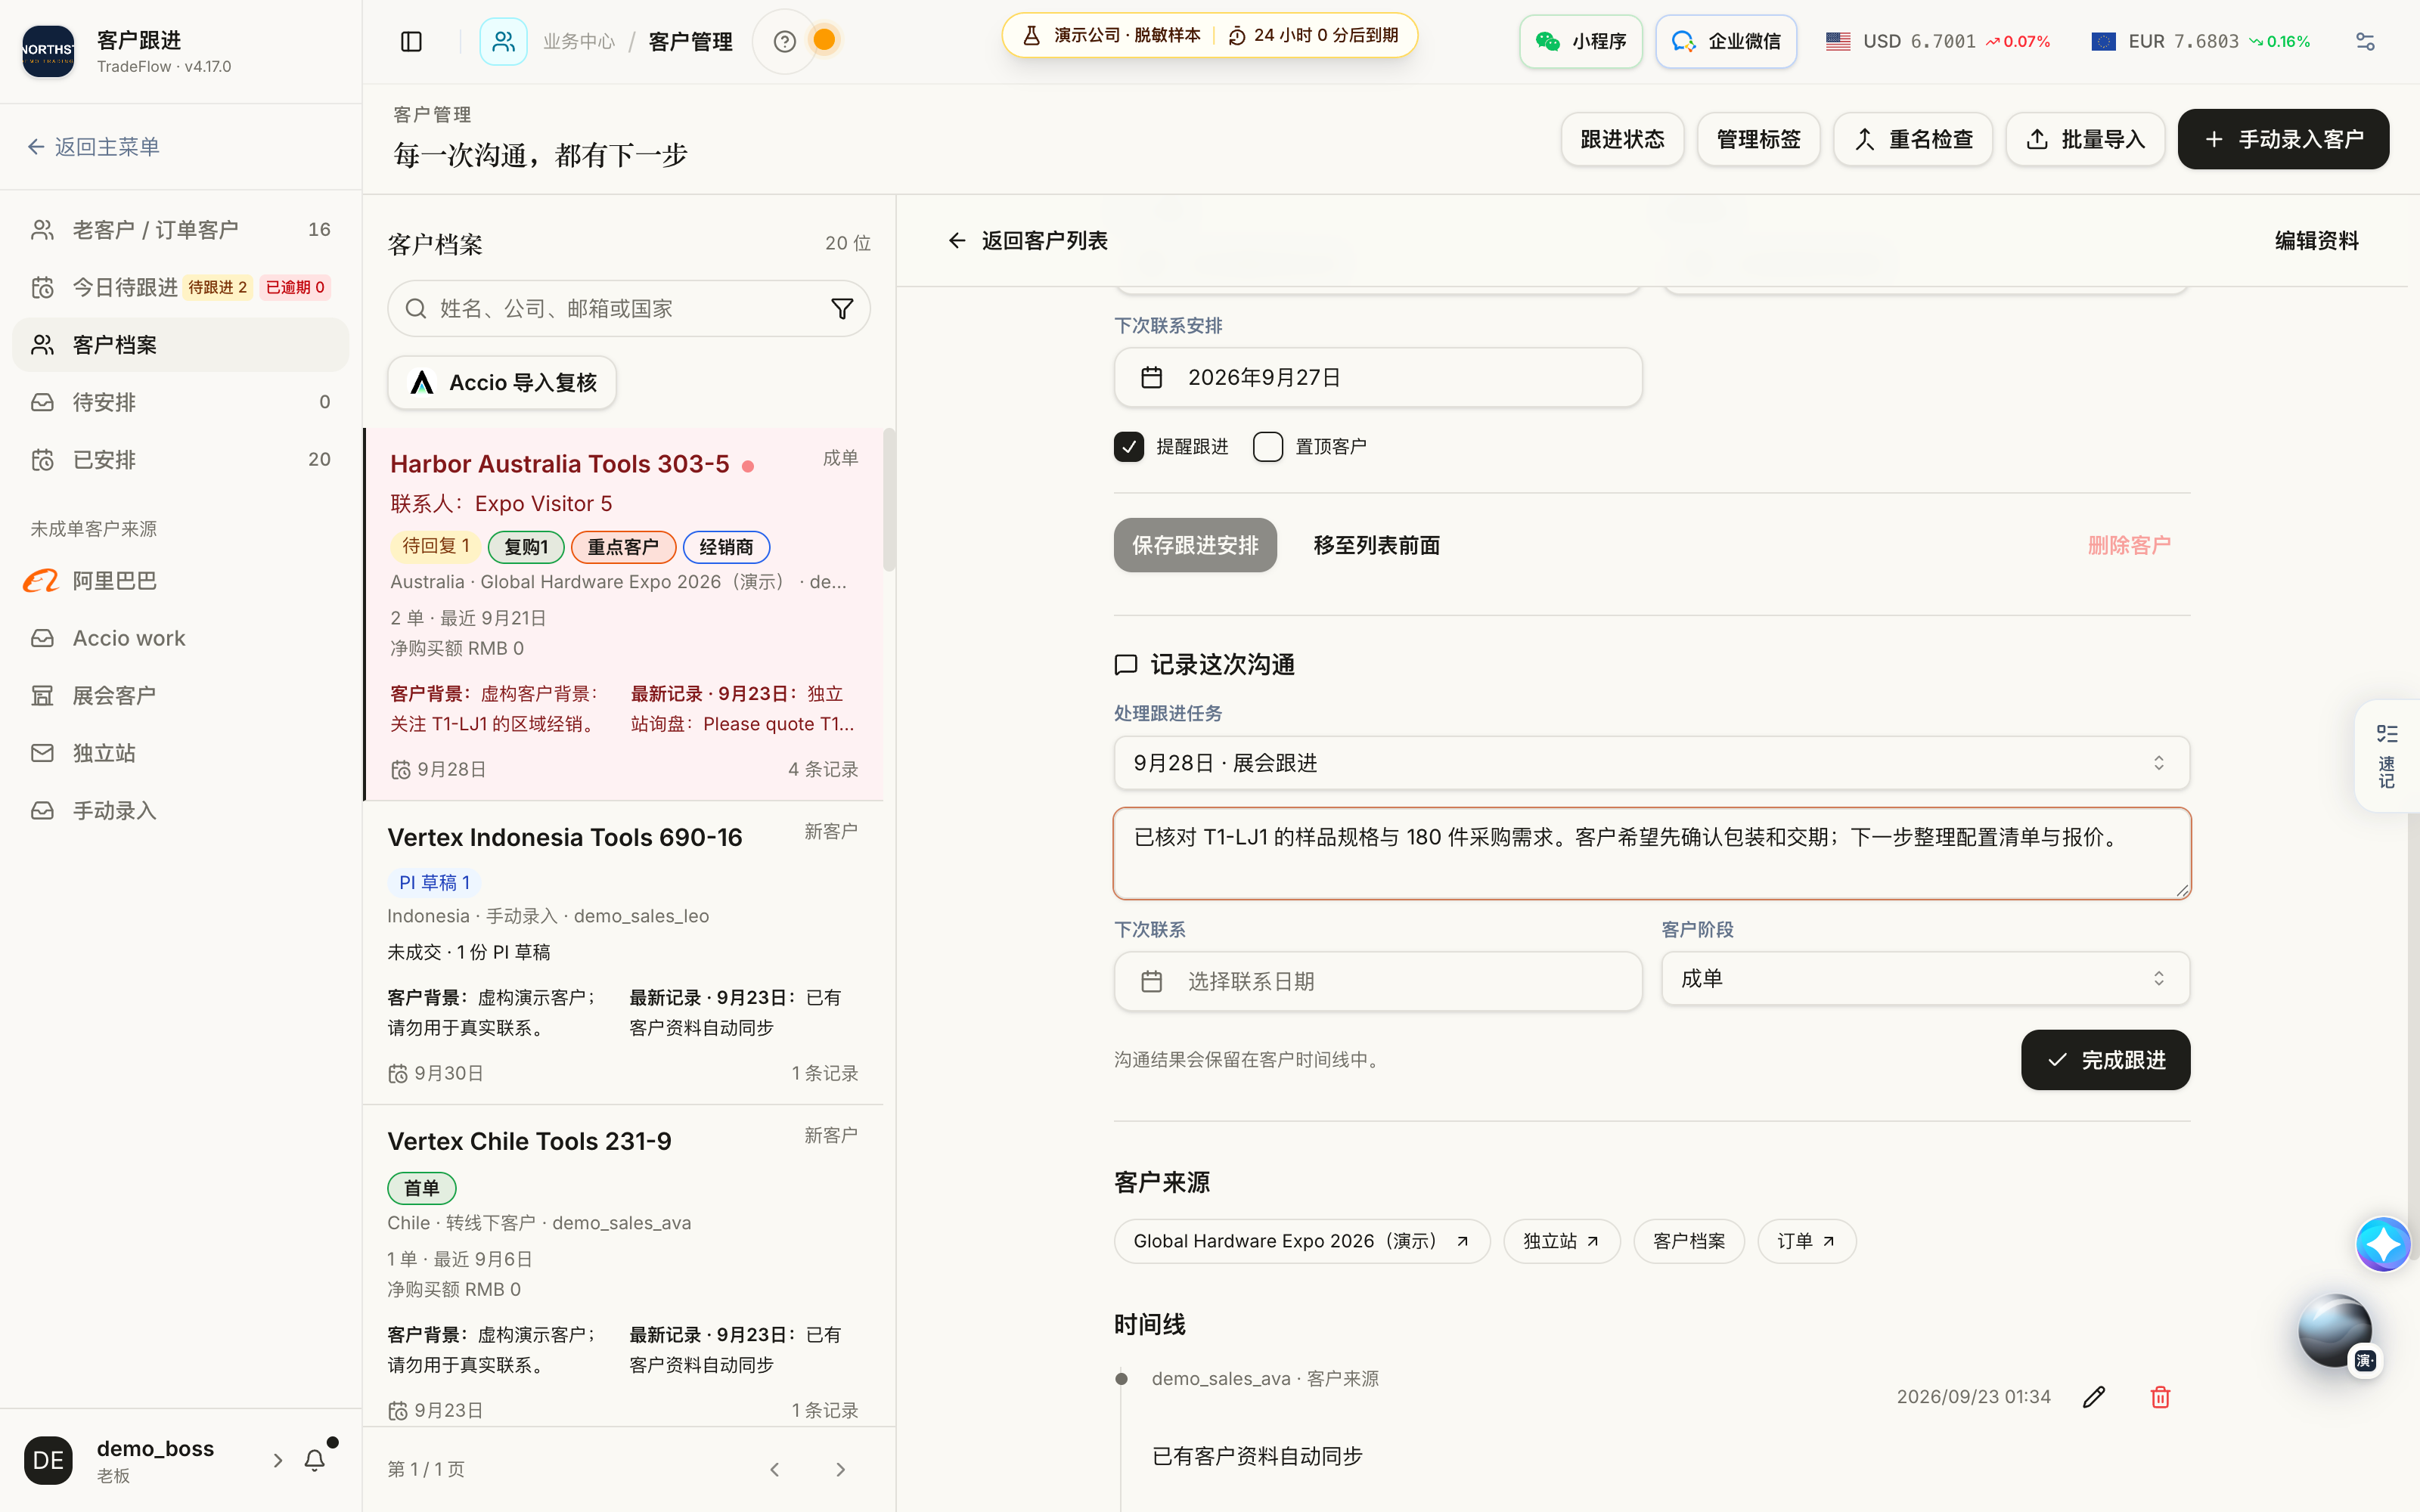Open the Vertex Indonesia Tools 690-16 card
The image size is (2420, 1512).
click(x=623, y=952)
